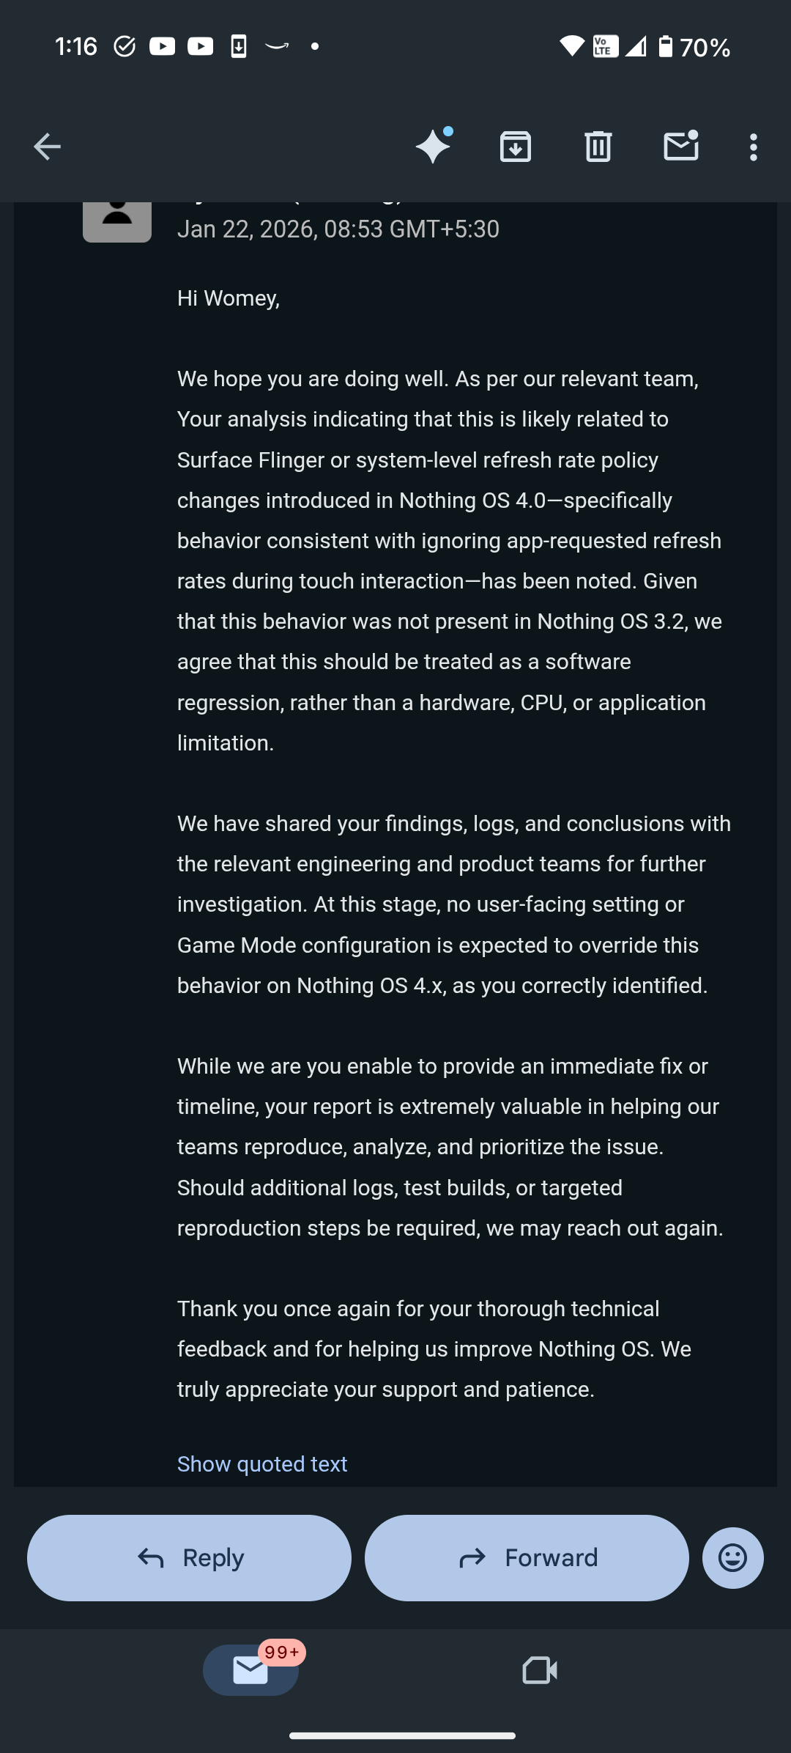
Task: Tap the 1:16 clock in status bar
Action: coord(76,47)
